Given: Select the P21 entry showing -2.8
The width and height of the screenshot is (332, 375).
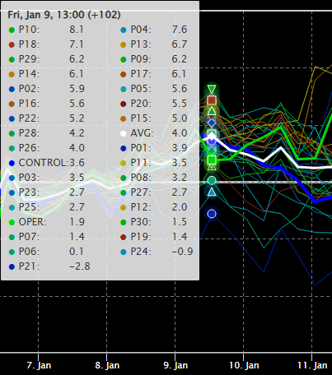Looking at the screenshot, I should 49,266.
